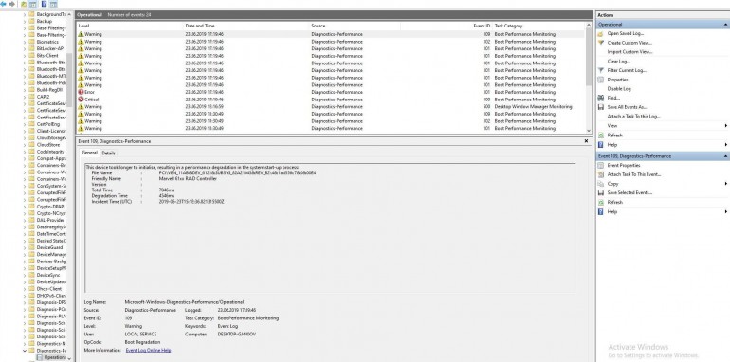This screenshot has width=730, height=362.
Task: Select the Crypto-DPAPI tree item
Action: [x=50, y=207]
